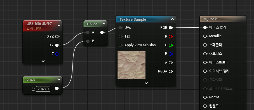Click the 베이스 컬러 input pin on M_Rock
254x110 pixels.
[205, 28]
